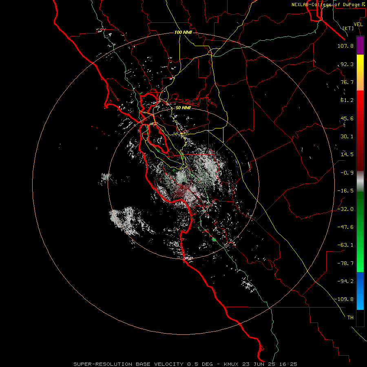Click the 30.1 legend value
The width and height of the screenshot is (367, 367).
tap(347, 137)
